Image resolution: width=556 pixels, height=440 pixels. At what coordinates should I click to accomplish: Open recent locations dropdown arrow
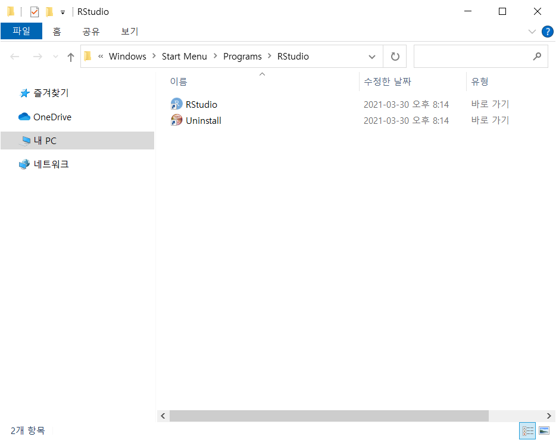(x=55, y=57)
